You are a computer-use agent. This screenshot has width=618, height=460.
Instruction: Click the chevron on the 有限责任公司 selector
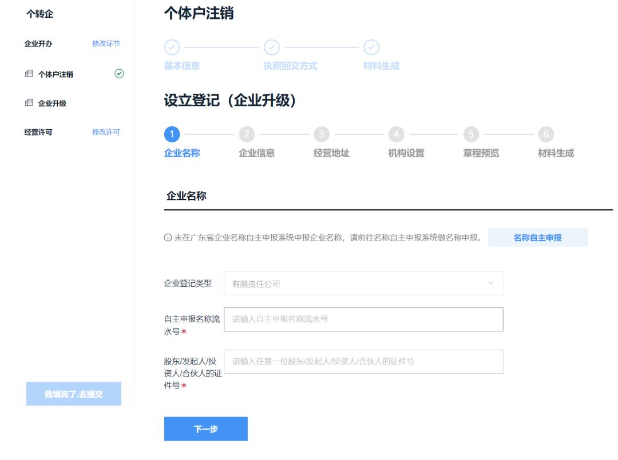tap(490, 283)
